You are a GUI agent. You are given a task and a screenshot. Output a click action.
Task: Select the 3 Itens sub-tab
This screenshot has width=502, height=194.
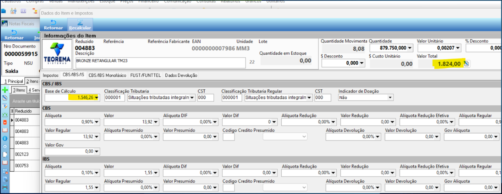[x=19, y=90]
